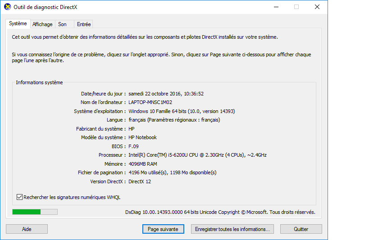This screenshot has width=369, height=240.
Task: Click the model value HP Notebook
Action: pos(142,137)
